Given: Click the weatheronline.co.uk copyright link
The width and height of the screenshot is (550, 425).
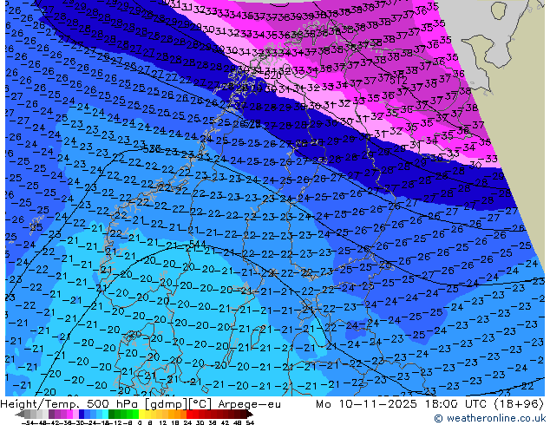Looking at the screenshot, I should tap(490, 418).
